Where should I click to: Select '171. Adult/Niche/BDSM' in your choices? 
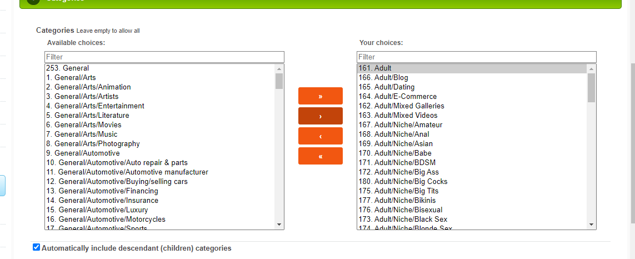[472, 162]
